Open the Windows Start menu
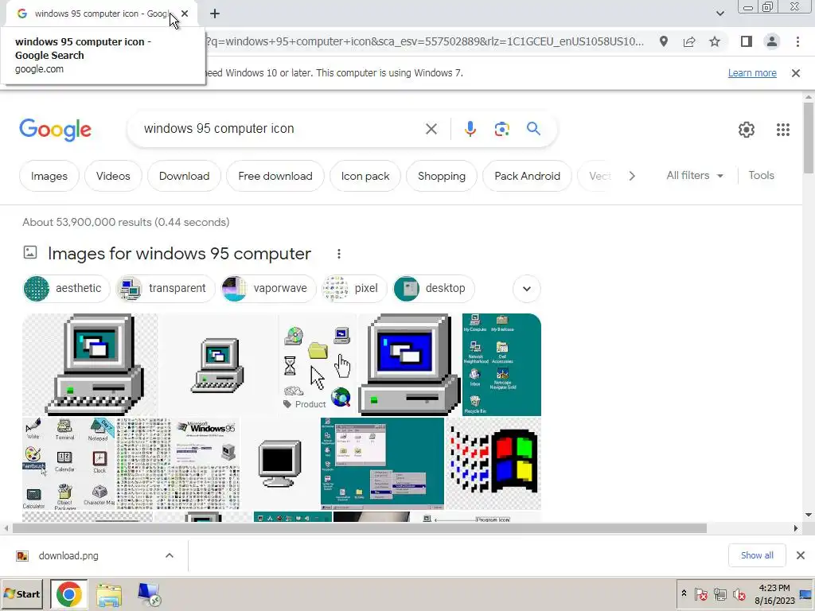The image size is (815, 611). click(21, 593)
